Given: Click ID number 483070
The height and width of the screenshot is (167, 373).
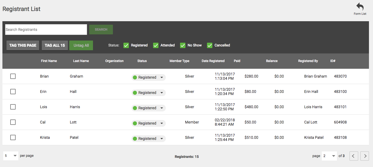Looking at the screenshot, I should tap(340, 76).
